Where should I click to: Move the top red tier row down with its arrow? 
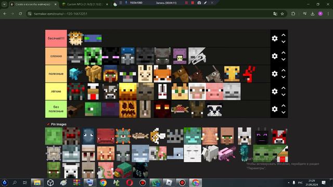284,42
